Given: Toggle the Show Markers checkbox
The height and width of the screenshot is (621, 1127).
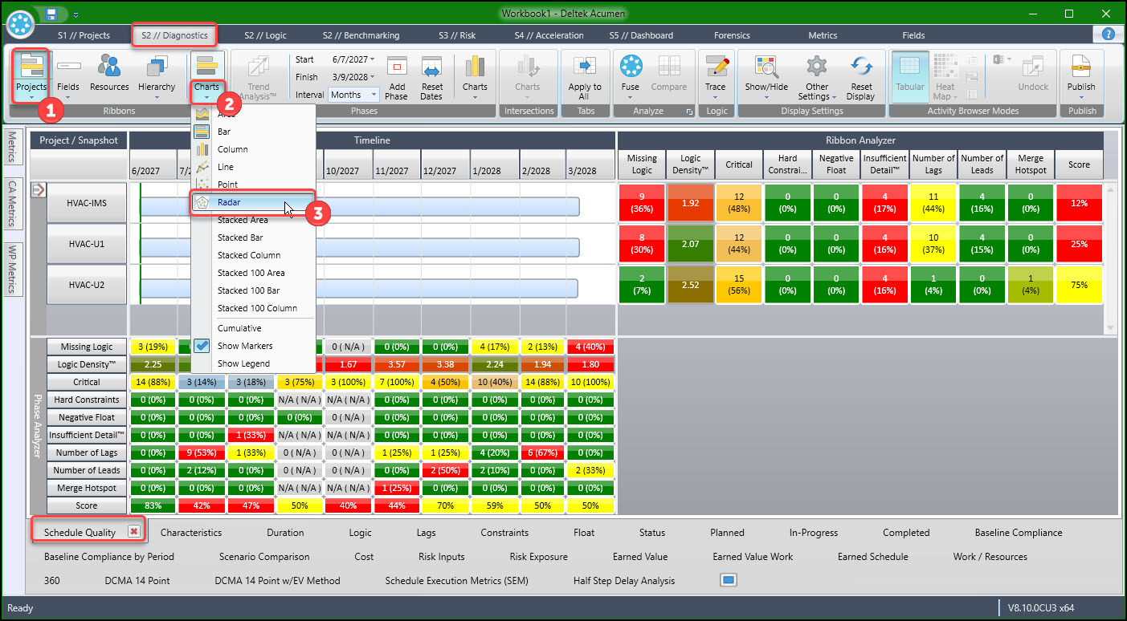Looking at the screenshot, I should coord(202,346).
